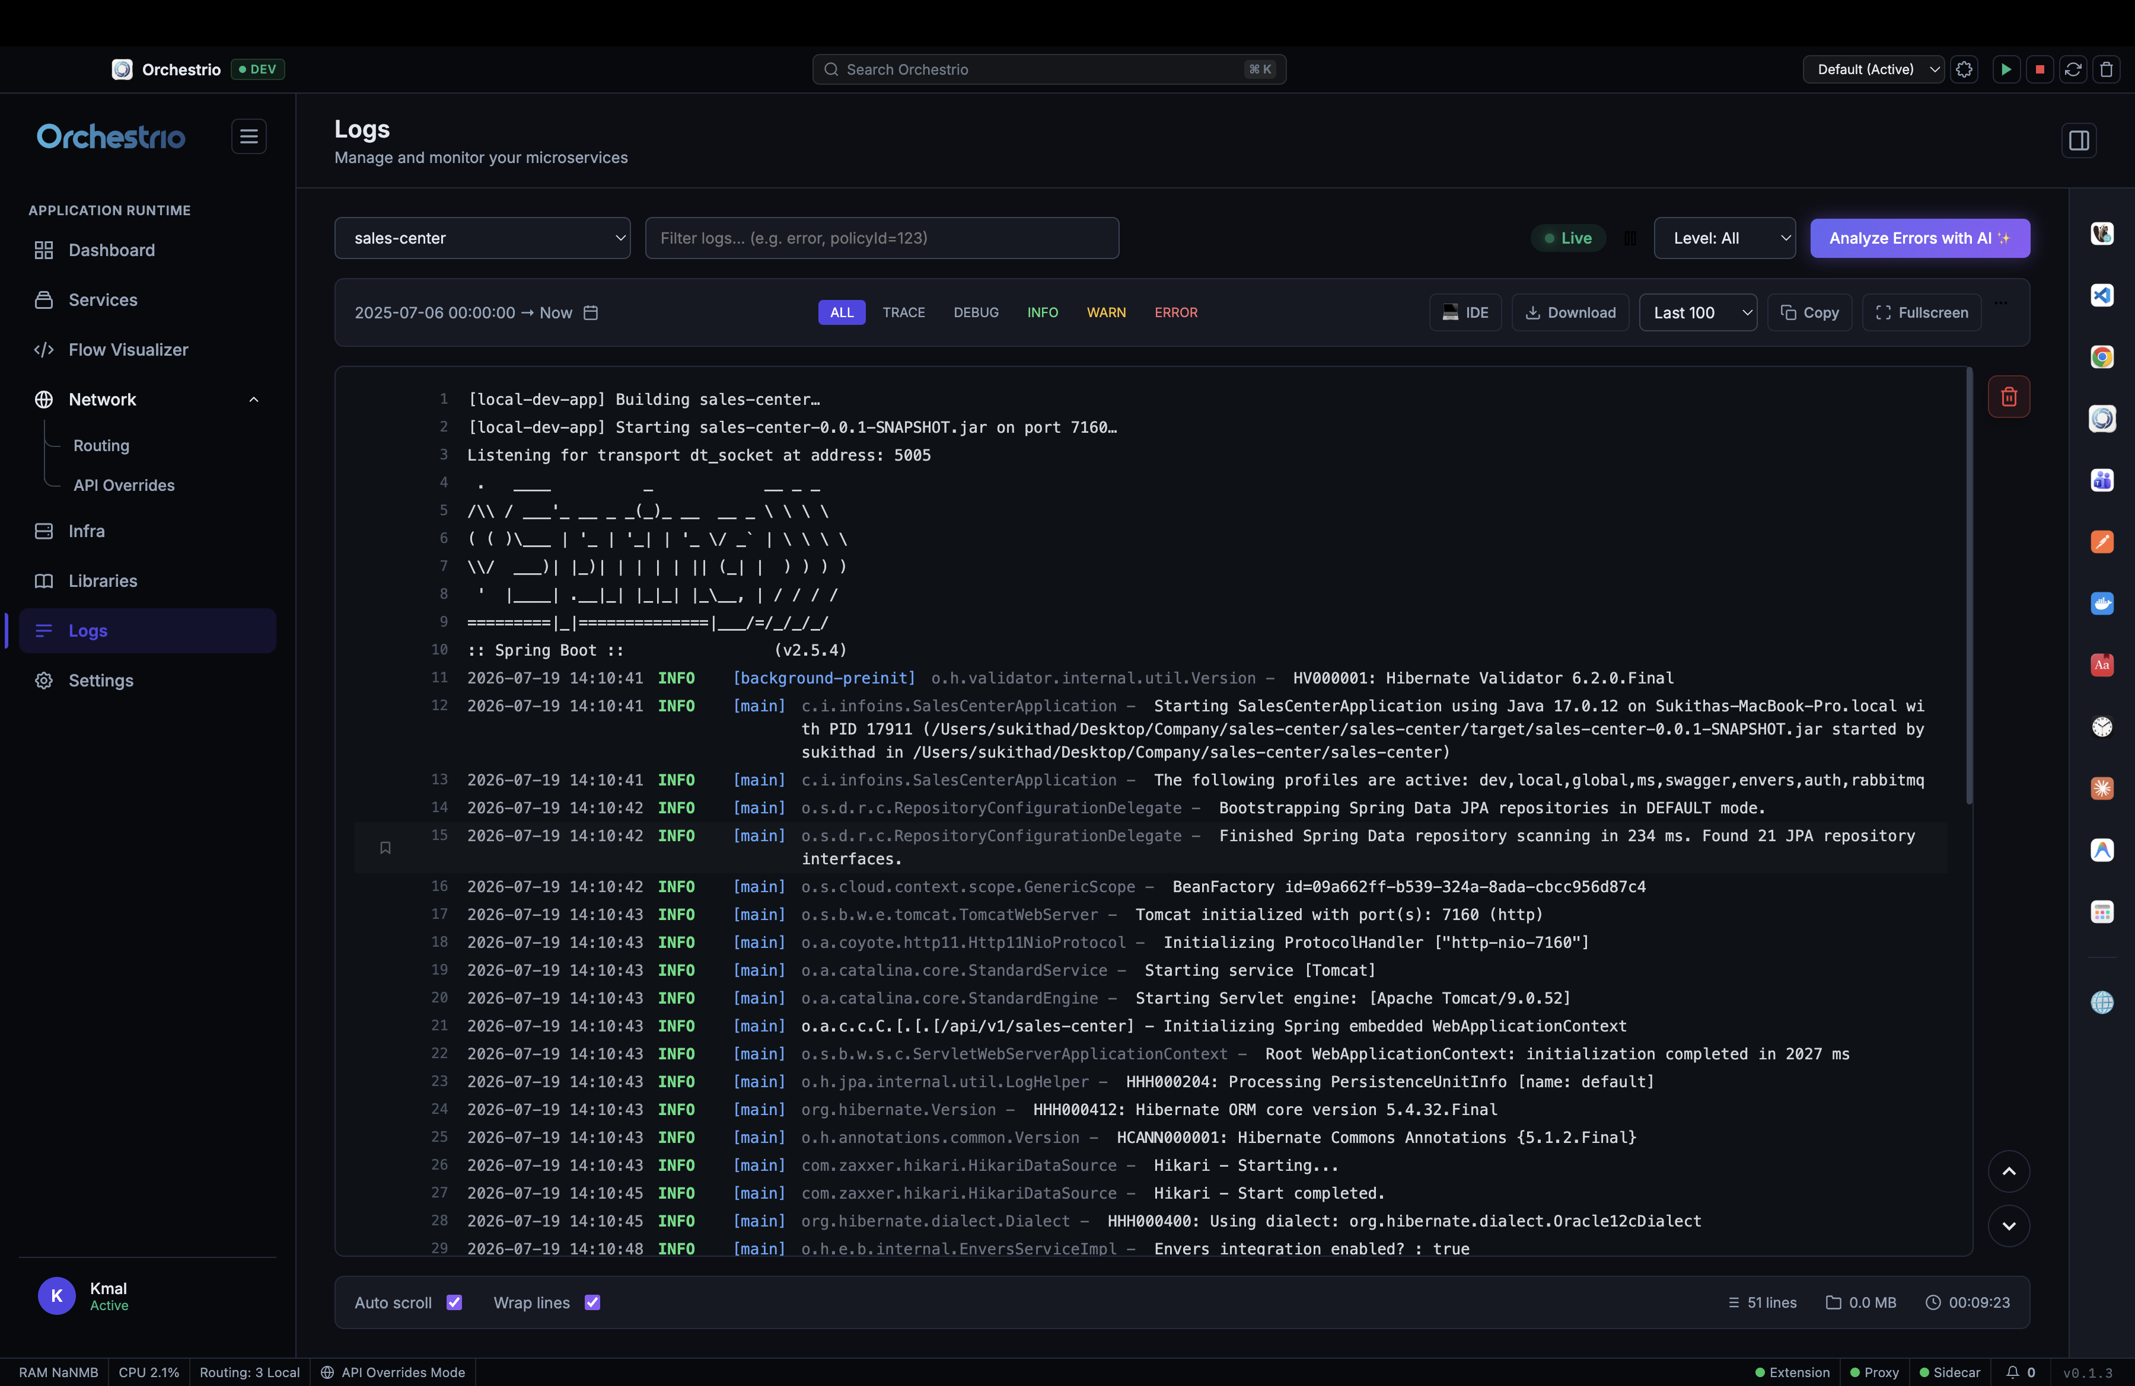Refresh services with the sync icon

click(x=2072, y=69)
